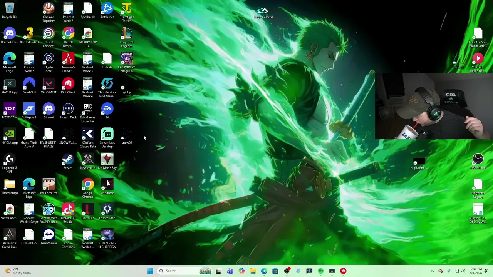Screen dimensions: 493x277
Task: Open YouTube Music Desktop shortcut
Action: point(478,63)
